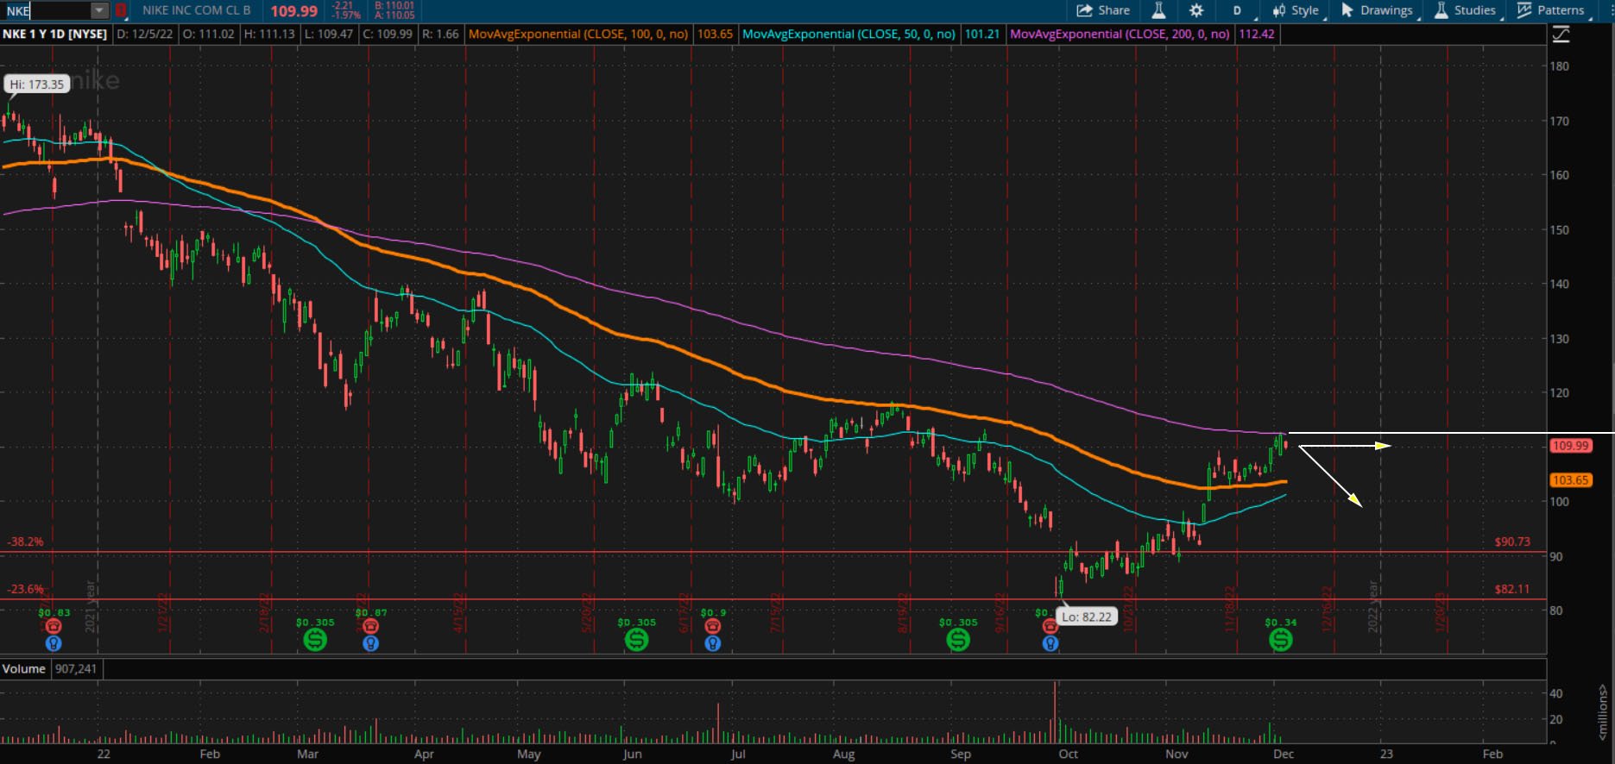The width and height of the screenshot is (1615, 764).
Task: Click the $0.34 dividend icon
Action: [x=1280, y=640]
